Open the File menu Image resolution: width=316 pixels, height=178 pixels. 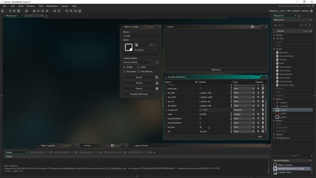pos(4,6)
